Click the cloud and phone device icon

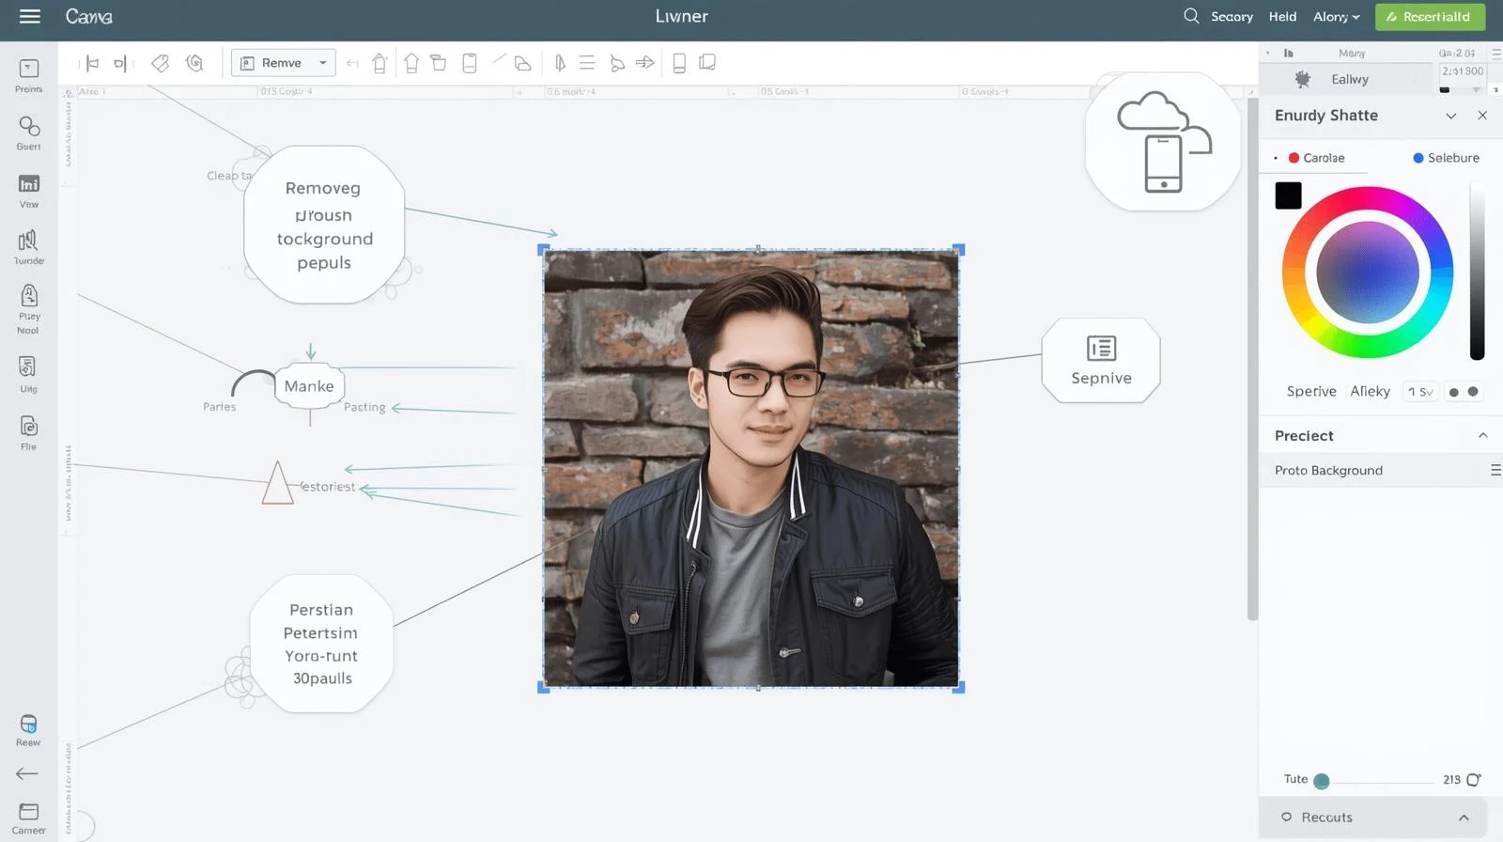click(1163, 142)
